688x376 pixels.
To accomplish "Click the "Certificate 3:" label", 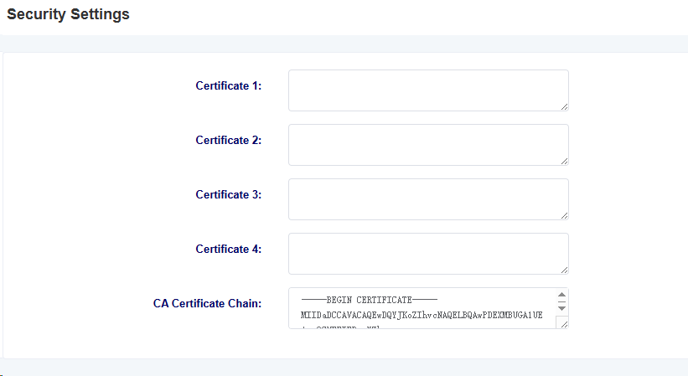I will click(x=228, y=194).
